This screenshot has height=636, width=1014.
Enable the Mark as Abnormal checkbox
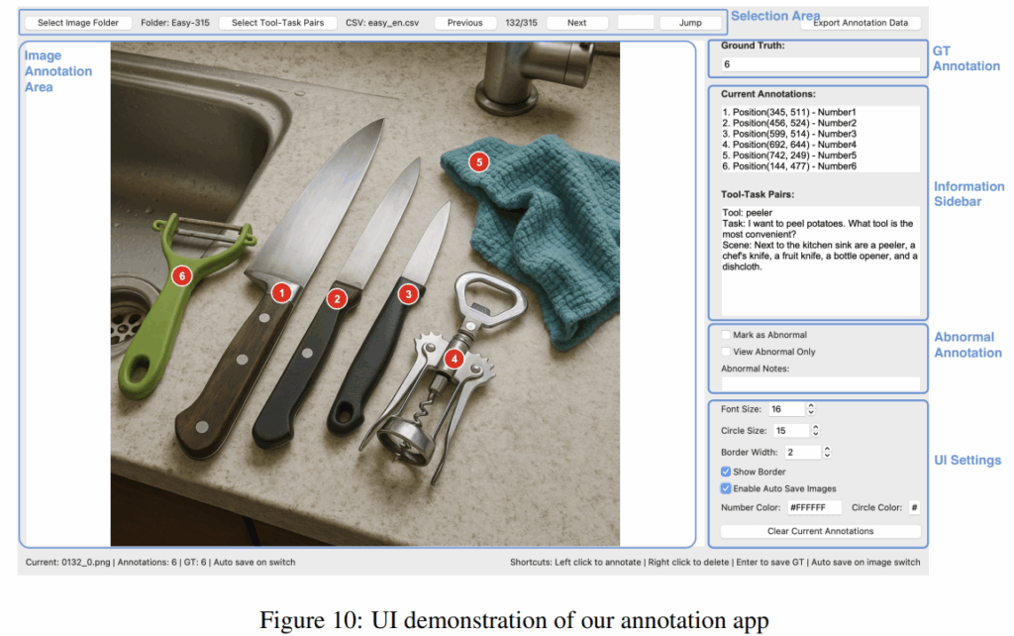pos(727,335)
